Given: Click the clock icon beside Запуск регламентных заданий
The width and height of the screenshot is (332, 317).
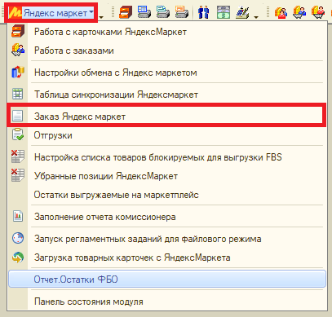Looking at the screenshot, I should click(x=18, y=238).
